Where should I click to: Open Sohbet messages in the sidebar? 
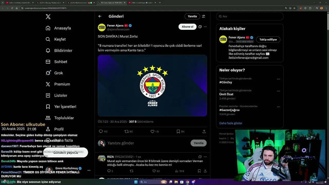coord(56,62)
